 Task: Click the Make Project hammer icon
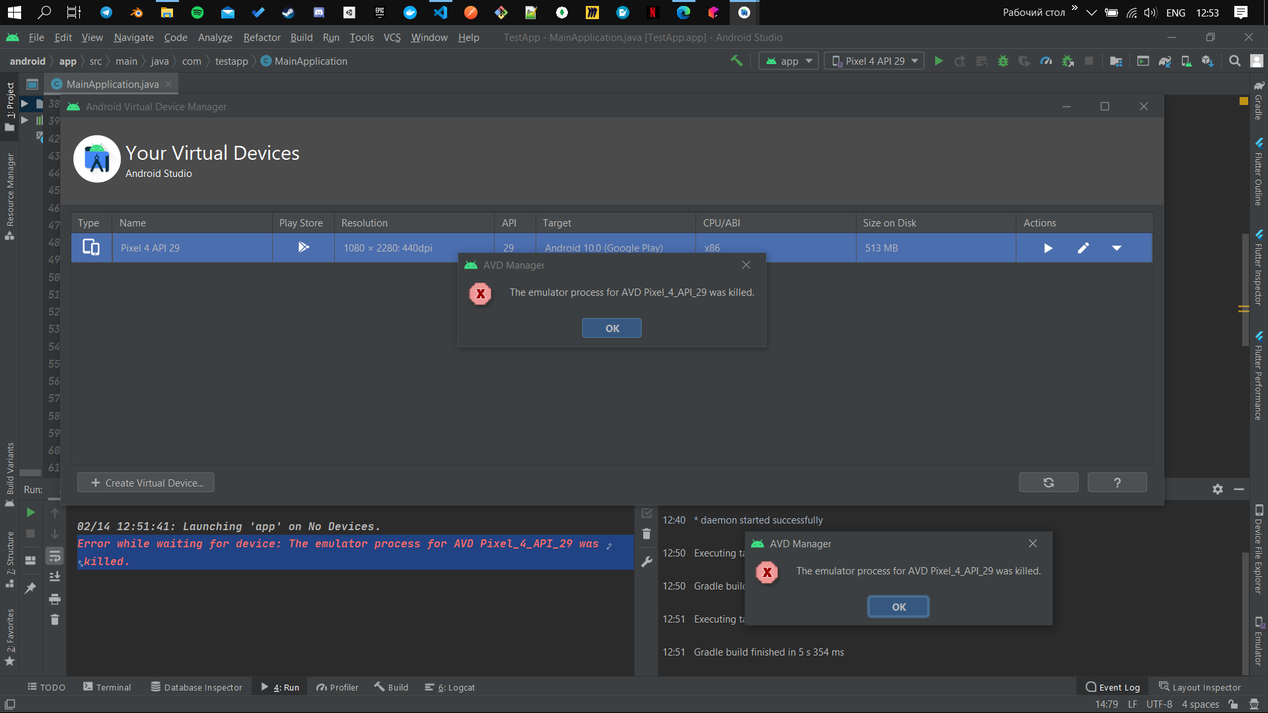coord(736,61)
